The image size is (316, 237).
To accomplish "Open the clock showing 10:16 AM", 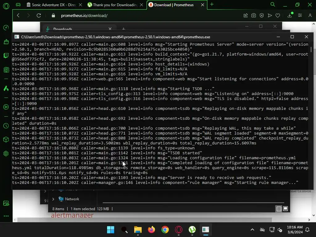I will coord(295,230).
